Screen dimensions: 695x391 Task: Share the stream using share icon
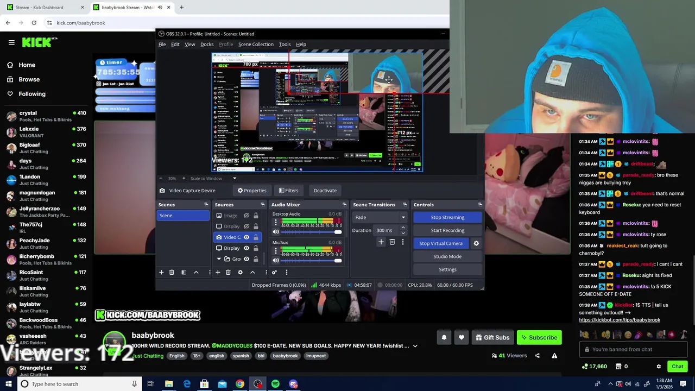(537, 356)
